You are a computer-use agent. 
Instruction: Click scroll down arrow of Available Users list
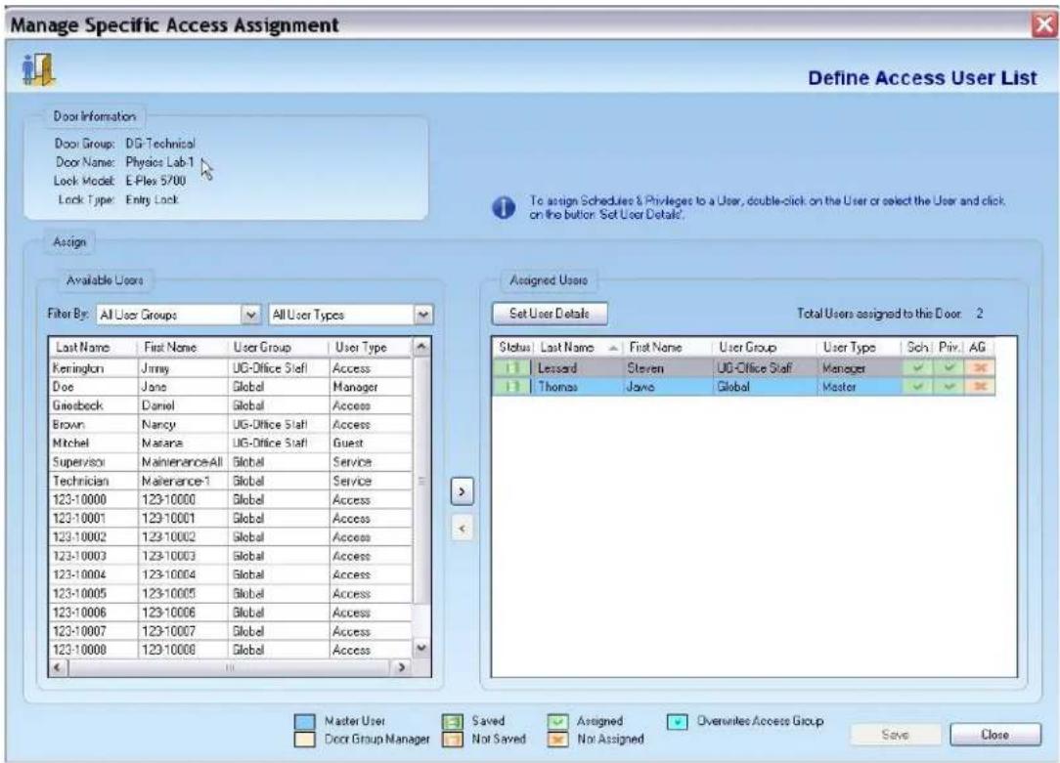click(421, 649)
